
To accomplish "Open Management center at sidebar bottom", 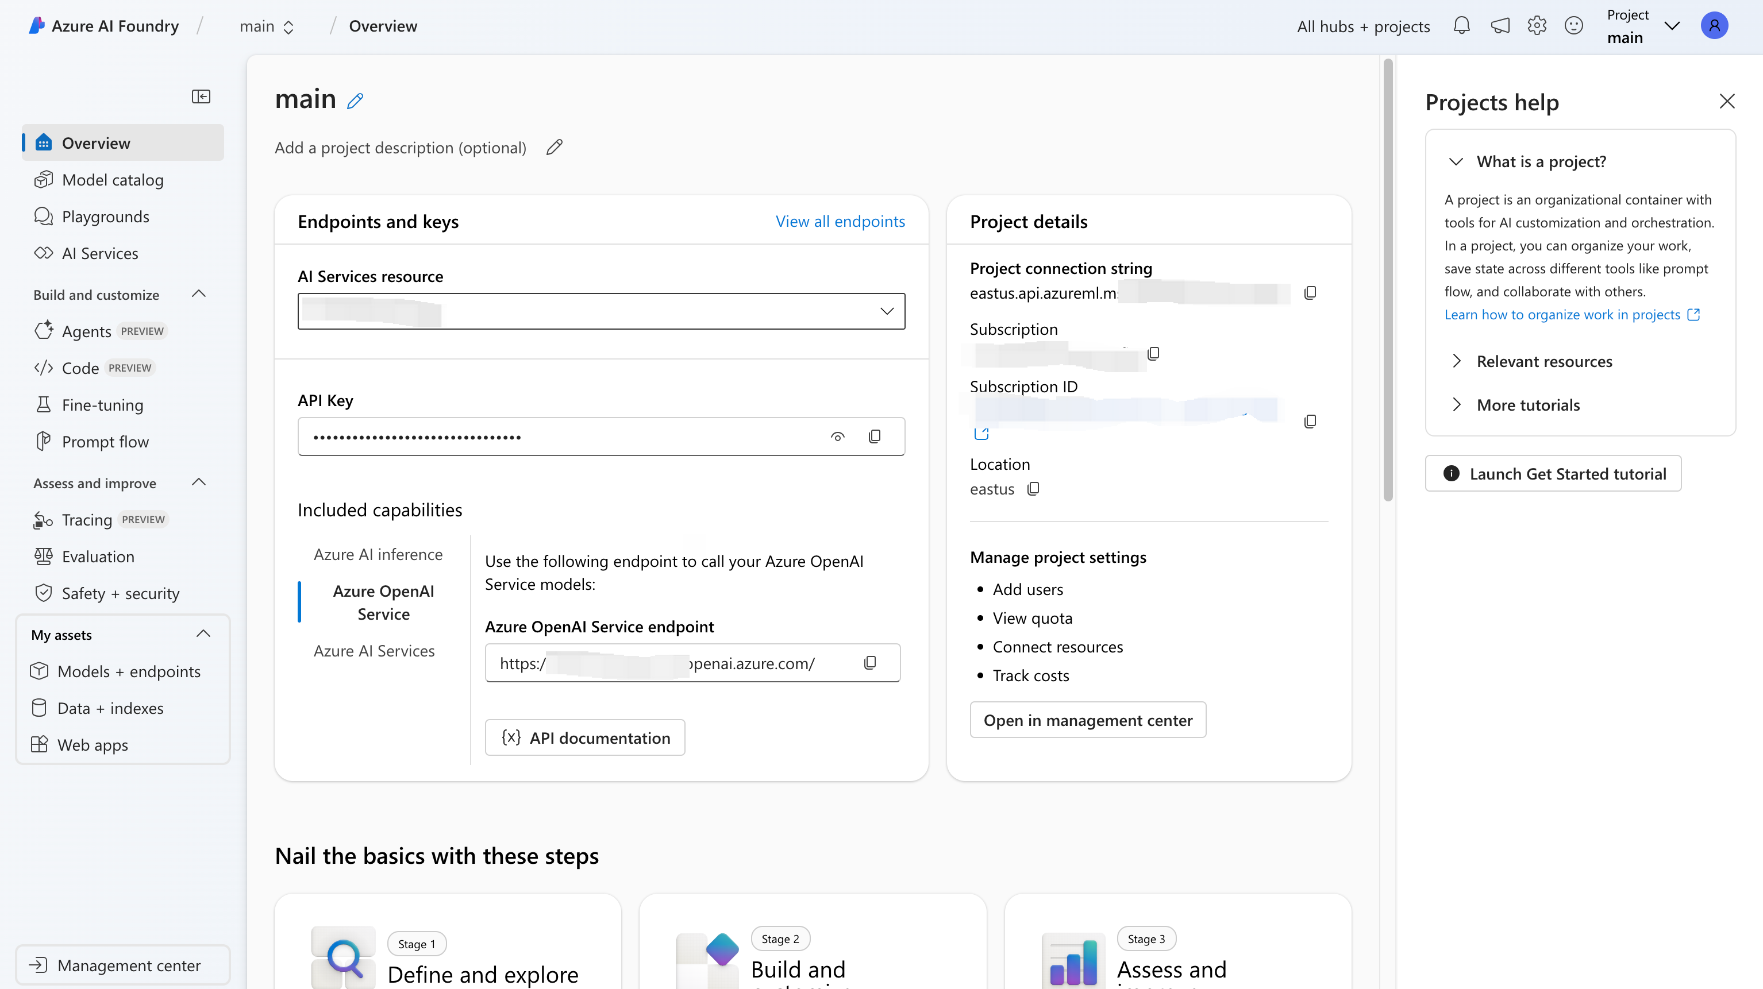I will (x=123, y=965).
